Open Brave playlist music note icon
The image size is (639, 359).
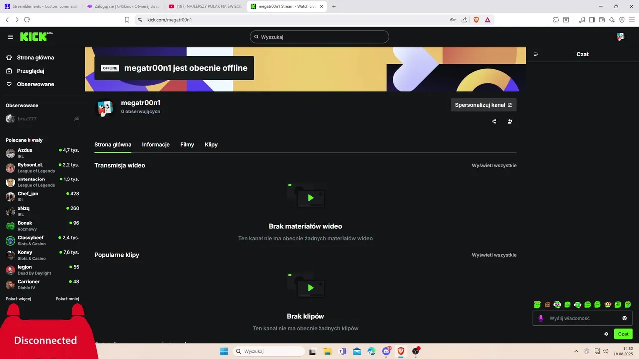pos(582,20)
